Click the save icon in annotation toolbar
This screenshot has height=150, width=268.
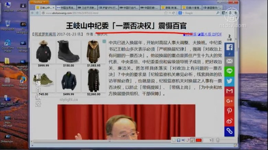(x=179, y=140)
